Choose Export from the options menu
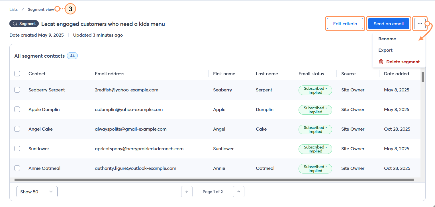Viewport: 435px width, 207px height. pyautogui.click(x=385, y=50)
